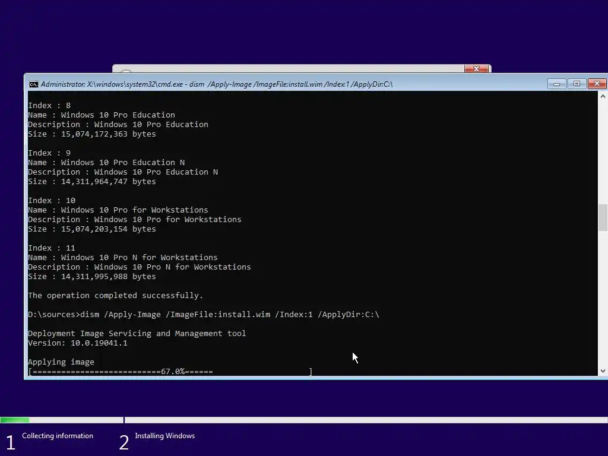Click the console vertical scrollbar thumb
The width and height of the screenshot is (608, 456).
603,217
